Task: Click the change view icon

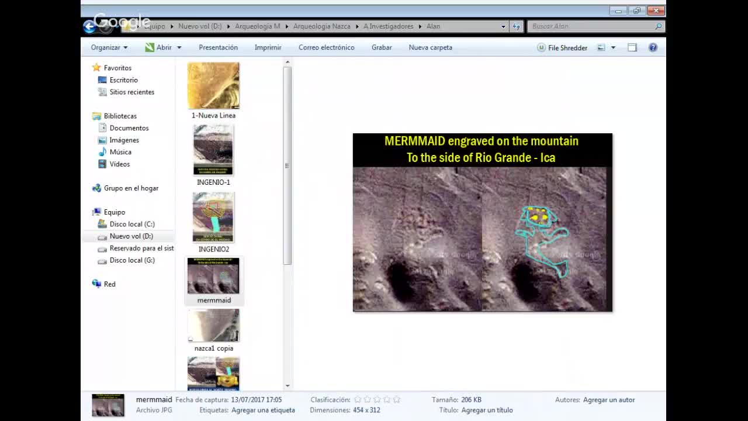Action: tap(601, 47)
